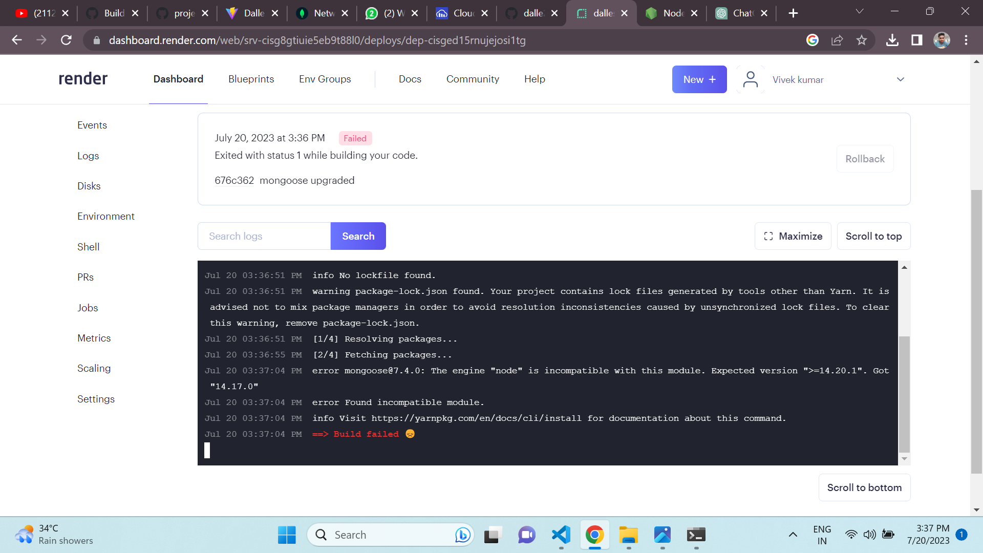This screenshot has width=983, height=553.
Task: Click Scroll to bottom
Action: [x=864, y=487]
